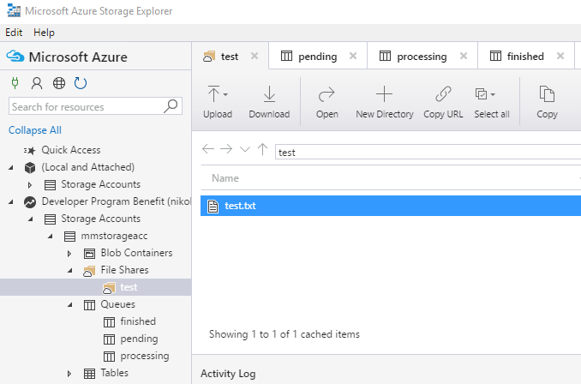Select the processing queue in tree

click(145, 356)
